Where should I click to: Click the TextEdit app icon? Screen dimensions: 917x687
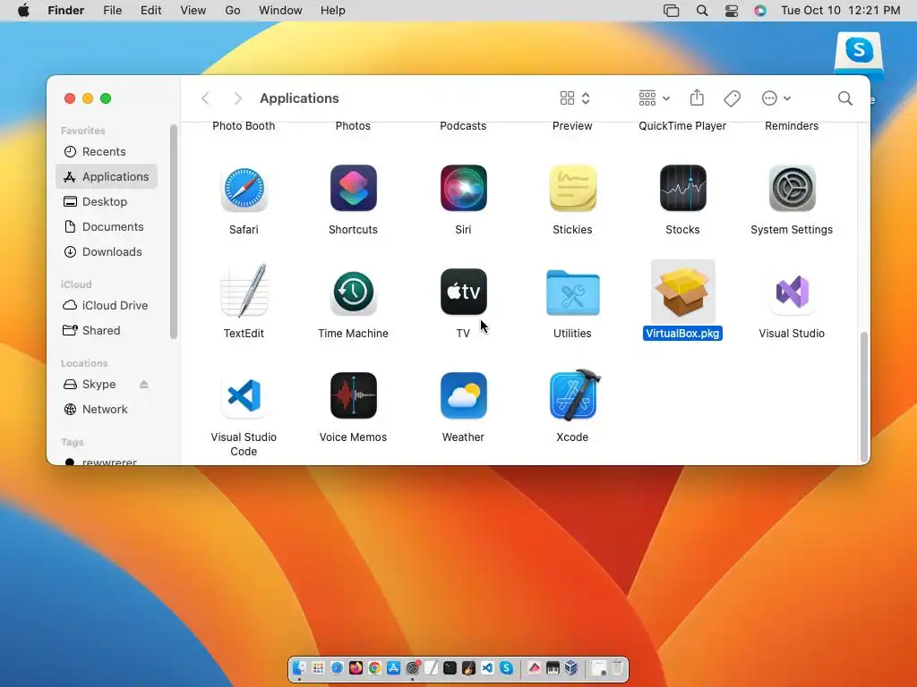pyautogui.click(x=244, y=291)
